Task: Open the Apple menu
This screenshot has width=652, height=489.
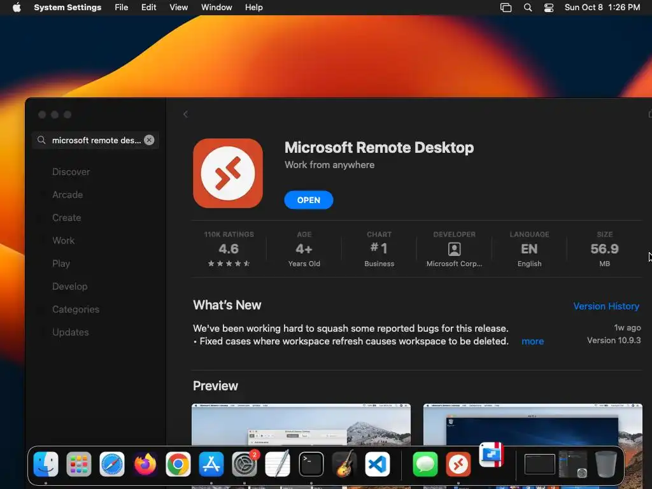Action: pos(17,8)
